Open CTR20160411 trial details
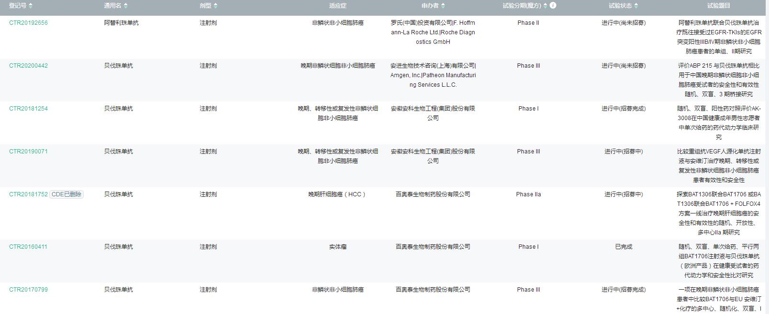 29,247
